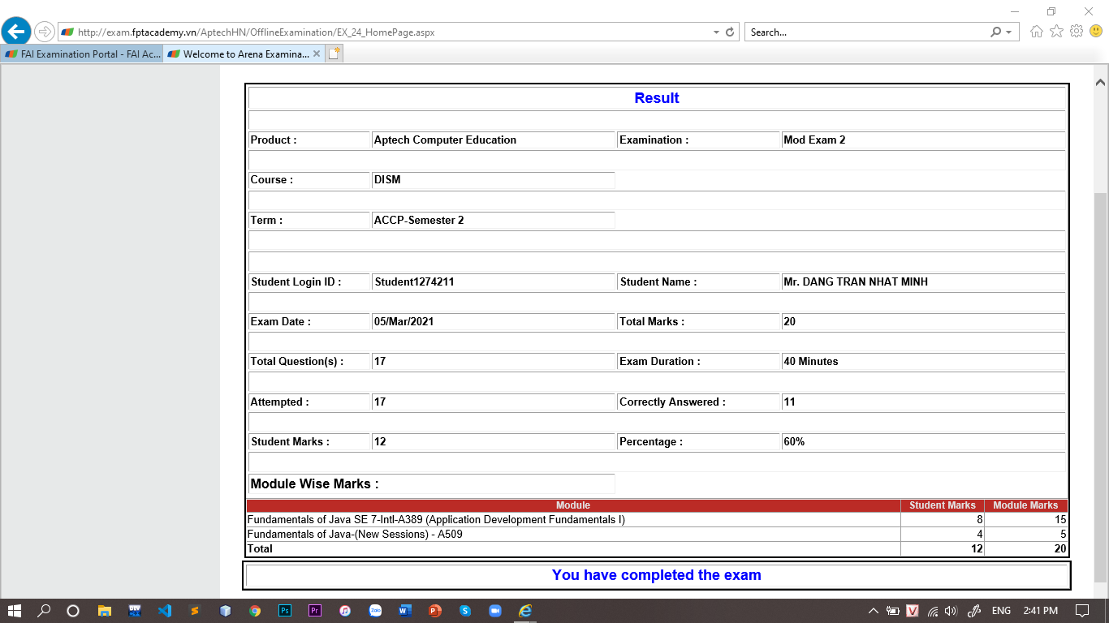Open Favorites with the star icon
The height and width of the screenshot is (623, 1109).
coord(1056,32)
